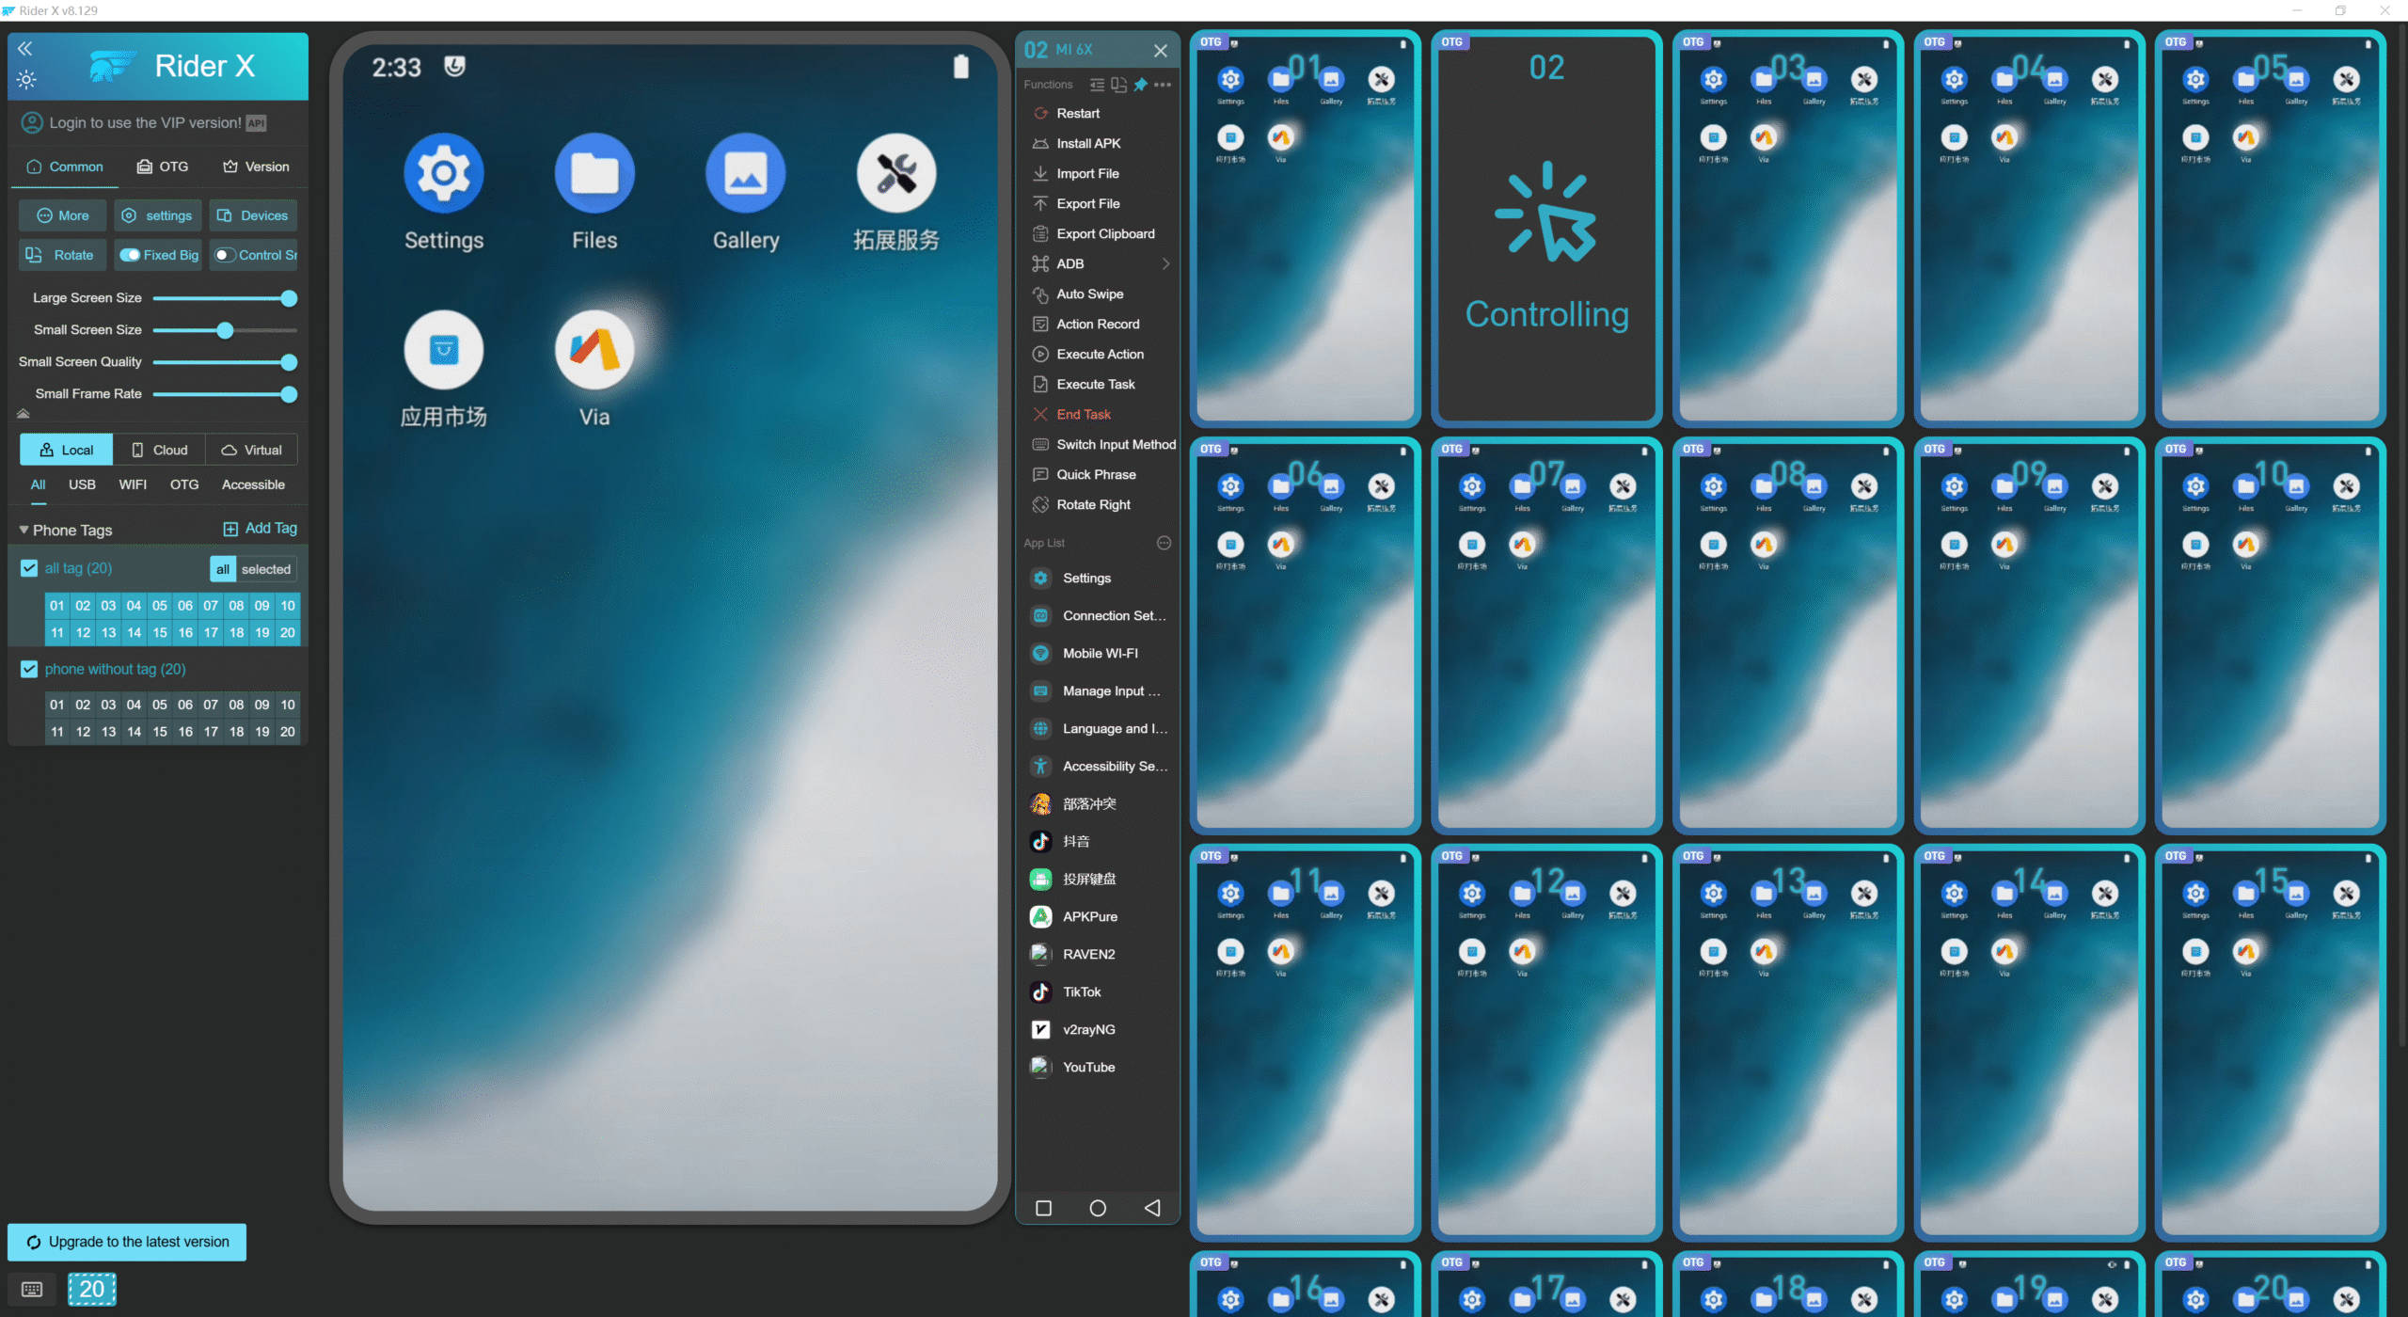Click Login to use the VIP version
Viewport: 2408px width, 1317px height.
[x=145, y=123]
